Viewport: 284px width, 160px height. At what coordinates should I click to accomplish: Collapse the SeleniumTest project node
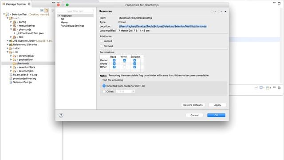tap(4, 14)
